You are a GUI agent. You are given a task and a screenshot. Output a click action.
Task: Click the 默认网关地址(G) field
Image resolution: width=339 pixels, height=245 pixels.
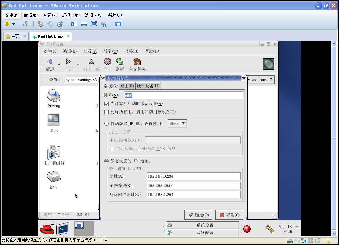tap(193, 195)
